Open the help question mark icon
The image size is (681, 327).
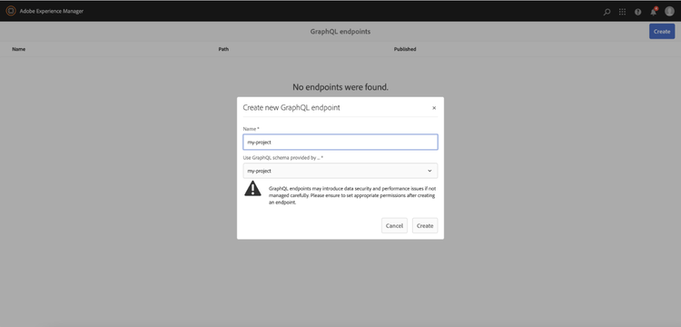pyautogui.click(x=637, y=12)
